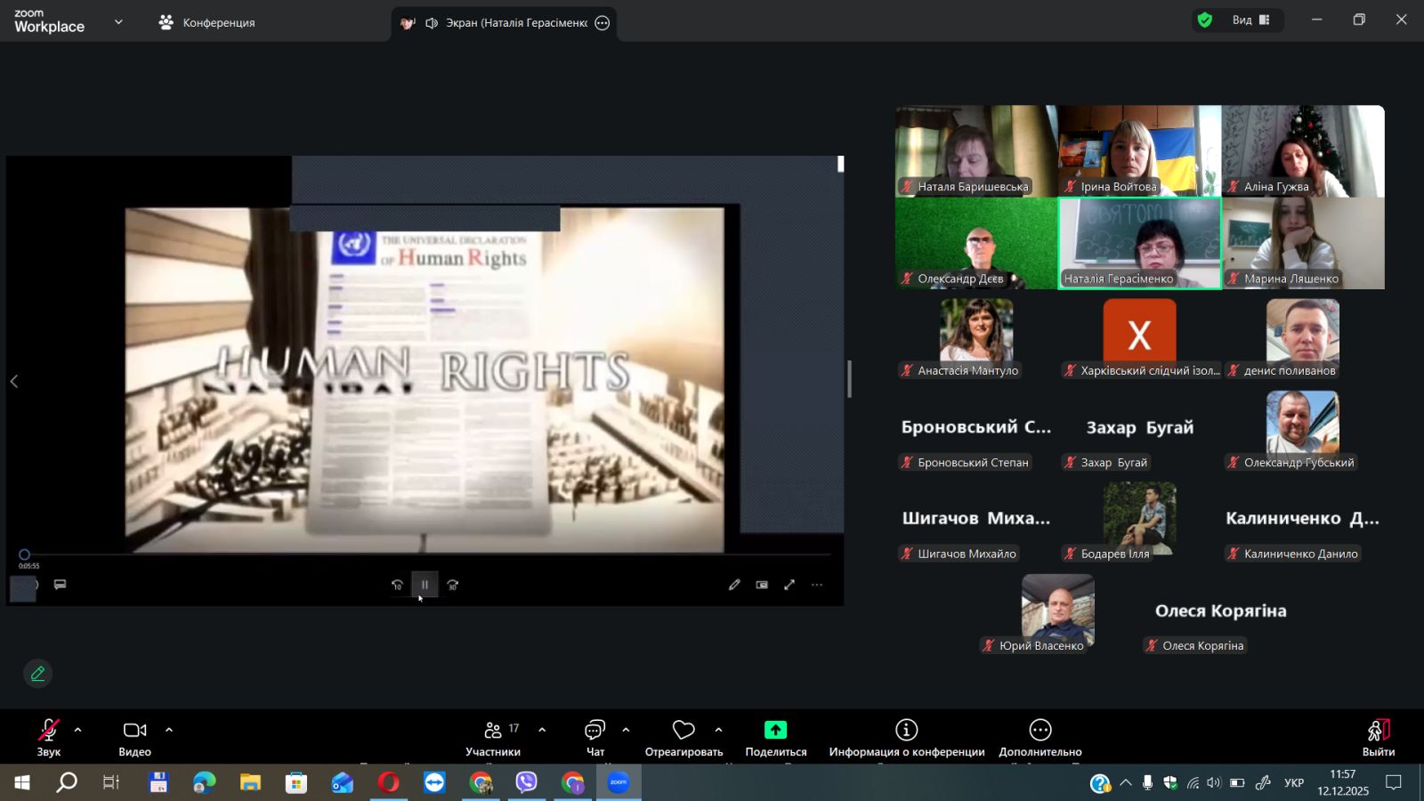Click the green security shield icon

pyautogui.click(x=1205, y=20)
